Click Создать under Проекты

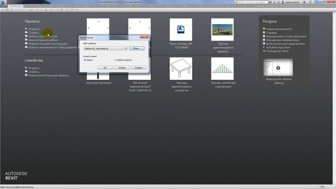pyautogui.click(x=34, y=33)
